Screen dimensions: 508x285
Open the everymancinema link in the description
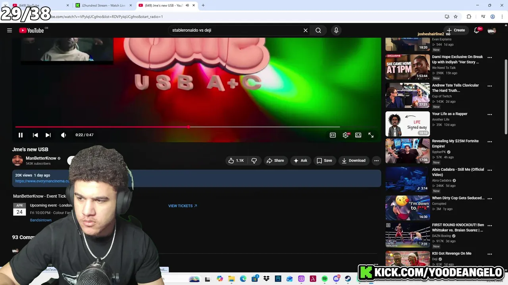tap(42, 181)
